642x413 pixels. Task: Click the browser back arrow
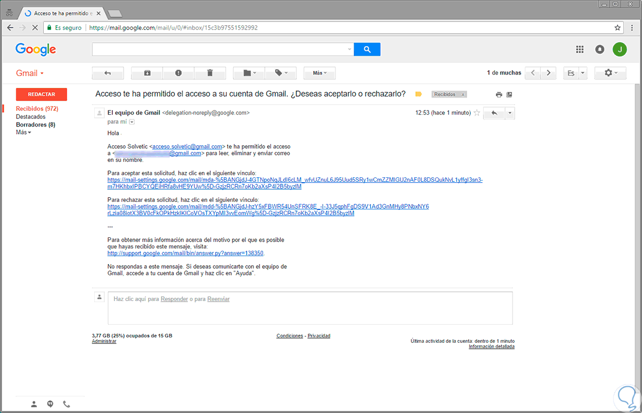[10, 27]
